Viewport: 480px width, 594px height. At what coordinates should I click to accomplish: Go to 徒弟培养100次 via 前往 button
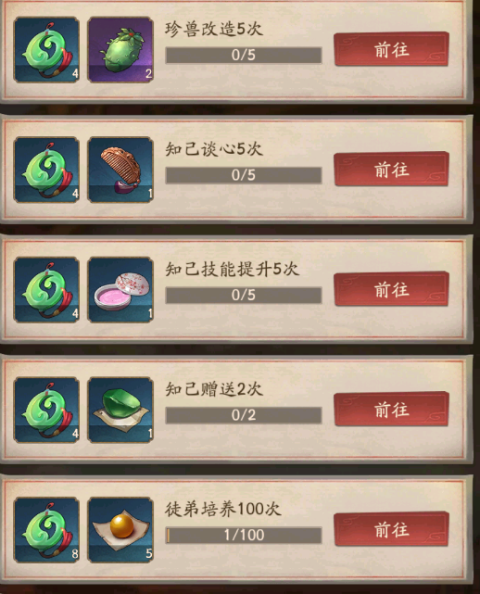click(x=391, y=529)
